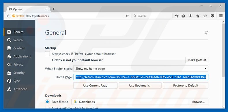
Task: Click the Firefox identity icon in address bar
Action: [14, 16]
